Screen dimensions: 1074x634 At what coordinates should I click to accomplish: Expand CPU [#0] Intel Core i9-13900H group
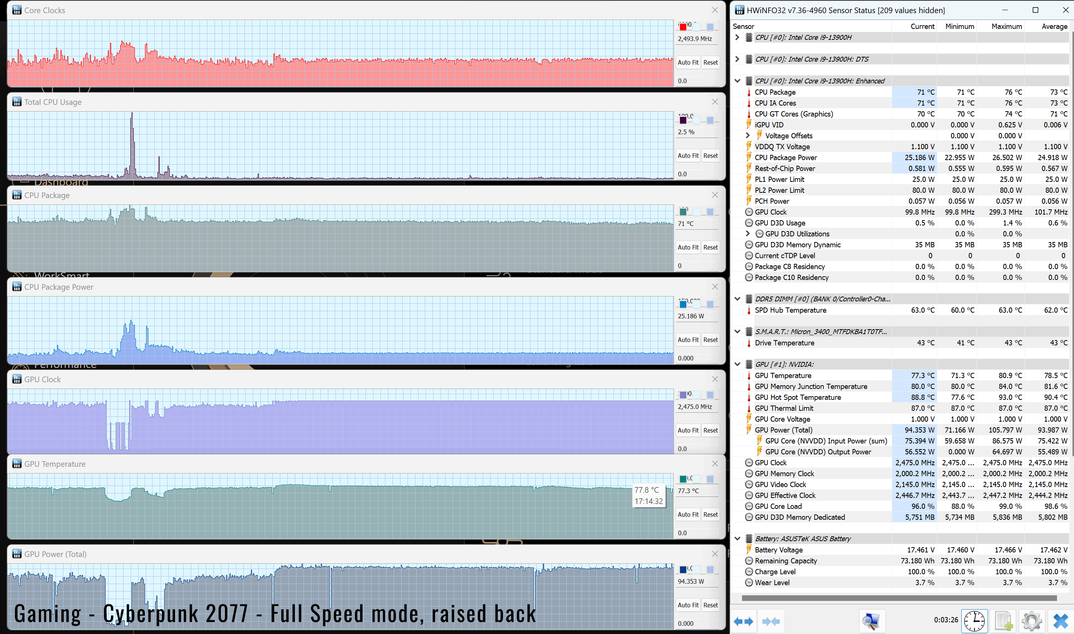(x=737, y=37)
